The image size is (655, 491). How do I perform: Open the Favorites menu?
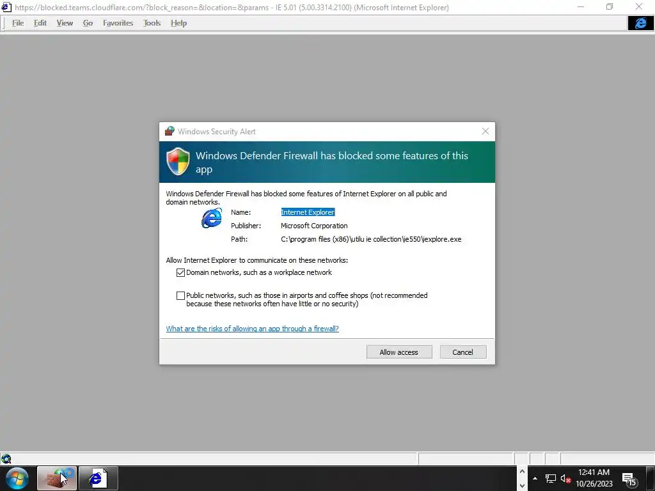pyautogui.click(x=118, y=23)
